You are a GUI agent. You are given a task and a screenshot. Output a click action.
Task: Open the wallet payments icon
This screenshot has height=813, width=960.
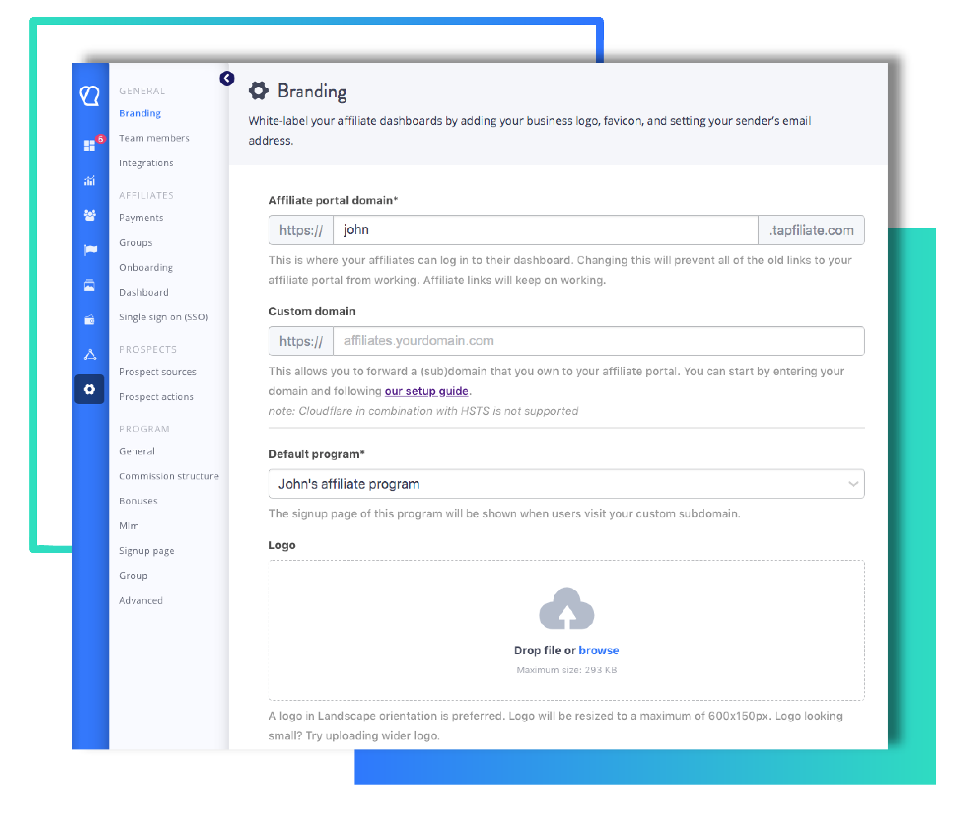tap(89, 320)
